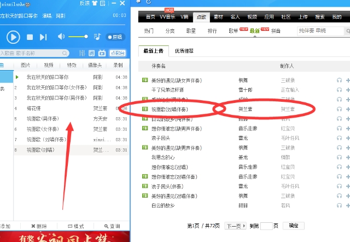Preview 美好的遇见(缺女声伴奏) with headphone icon
The image size is (350, 242).
click(339, 80)
